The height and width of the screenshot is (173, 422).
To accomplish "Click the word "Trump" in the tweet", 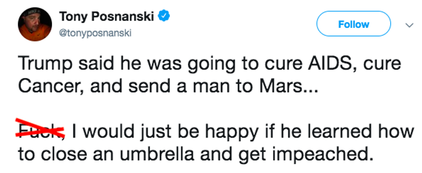I will (42, 65).
